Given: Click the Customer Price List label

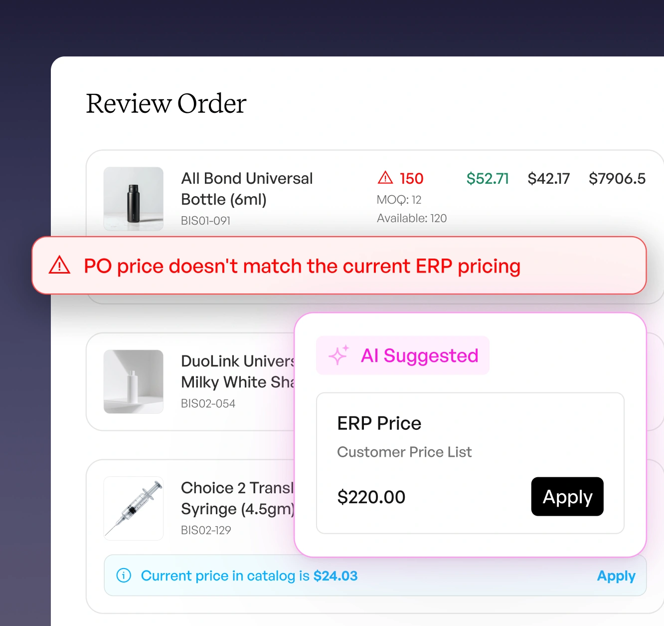Looking at the screenshot, I should 404,452.
